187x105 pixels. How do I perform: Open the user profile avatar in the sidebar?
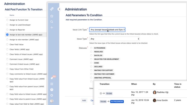52,101
